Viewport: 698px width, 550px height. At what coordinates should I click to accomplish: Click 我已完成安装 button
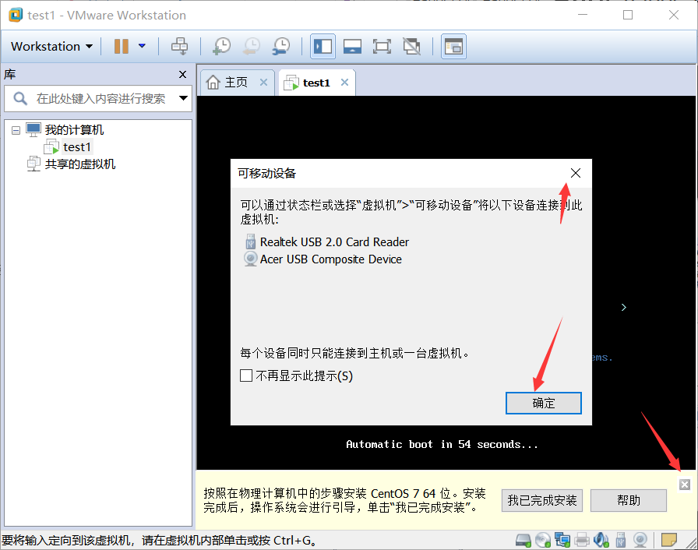point(542,501)
